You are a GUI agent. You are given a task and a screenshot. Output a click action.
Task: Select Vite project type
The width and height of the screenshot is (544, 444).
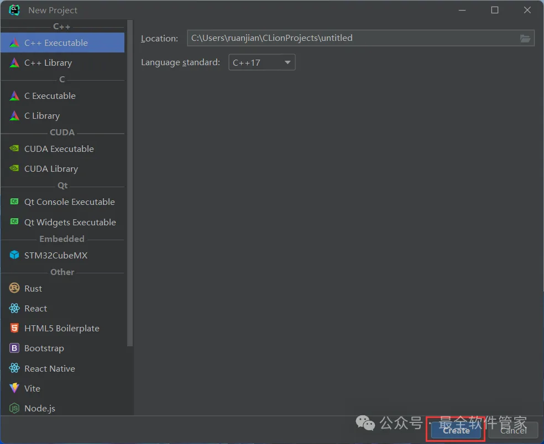tap(62, 388)
